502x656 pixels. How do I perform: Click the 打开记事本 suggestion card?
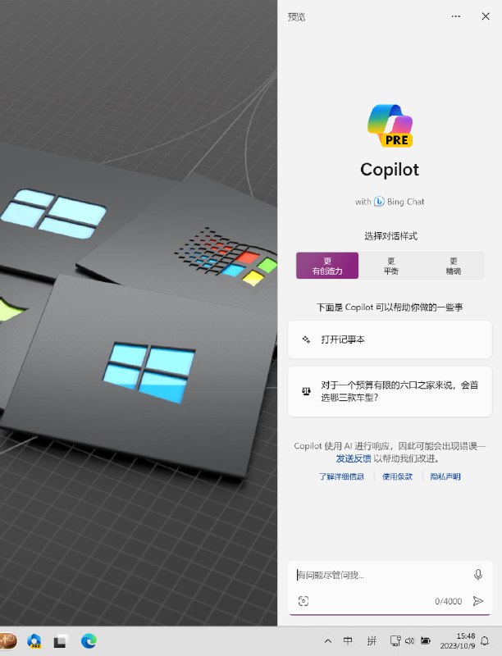tap(390, 339)
